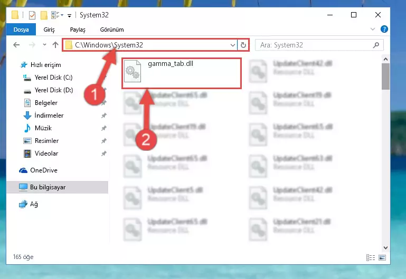This screenshot has width=406, height=279.
Task: Select Bu bilgisayar in navigation pane
Action: [x=57, y=187]
